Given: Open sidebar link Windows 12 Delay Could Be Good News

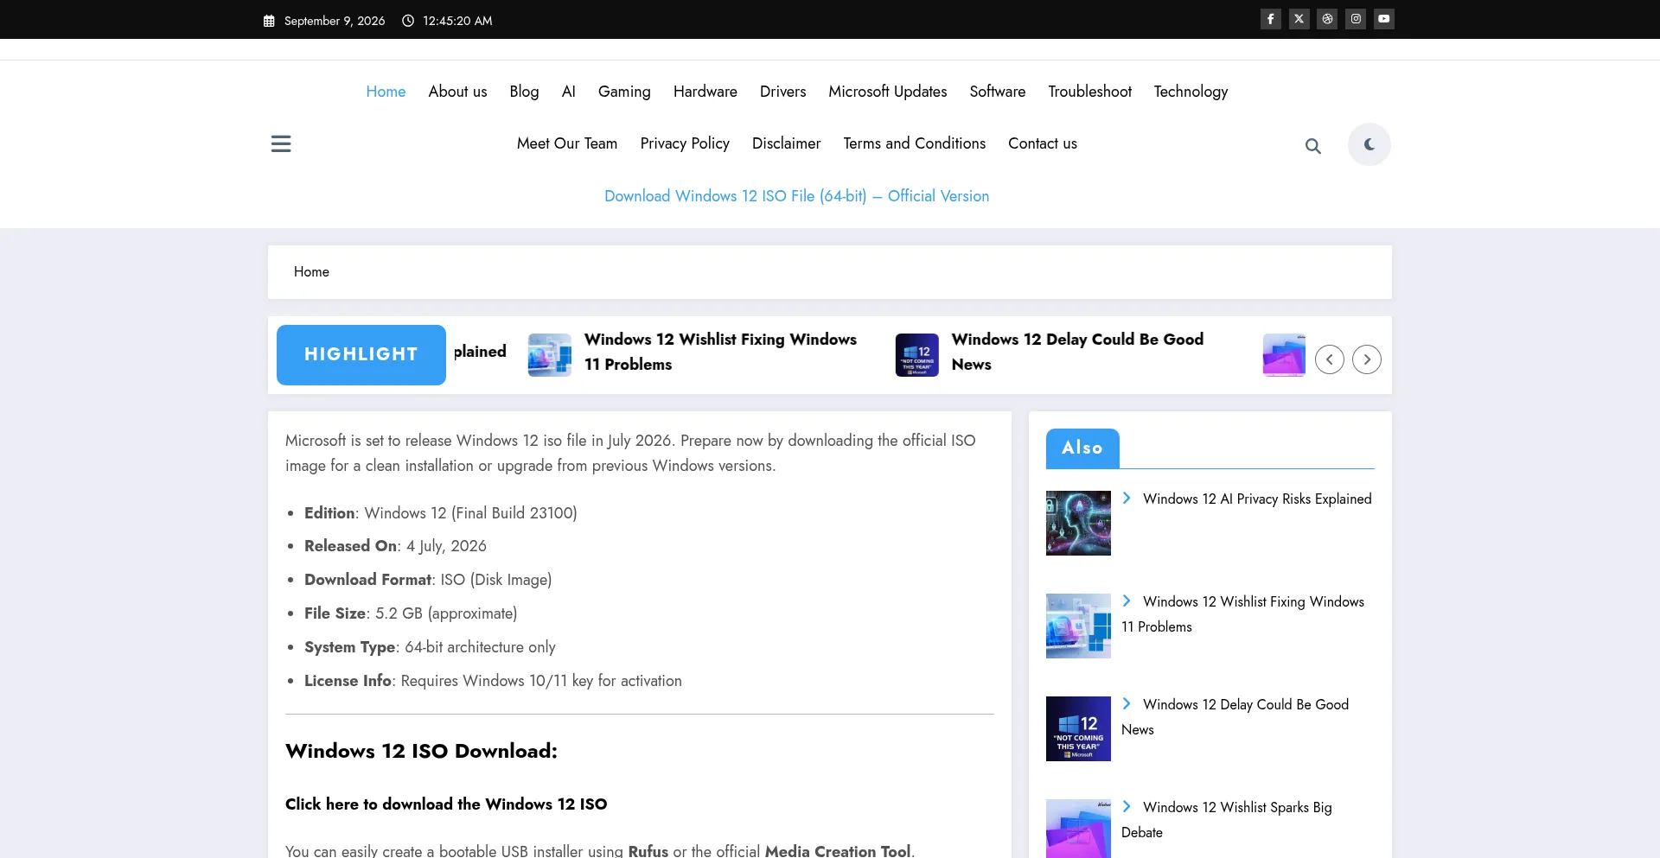Looking at the screenshot, I should (x=1235, y=716).
